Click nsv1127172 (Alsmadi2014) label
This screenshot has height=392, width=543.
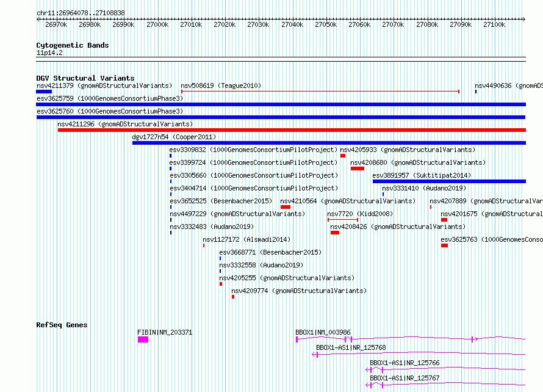pyautogui.click(x=246, y=239)
